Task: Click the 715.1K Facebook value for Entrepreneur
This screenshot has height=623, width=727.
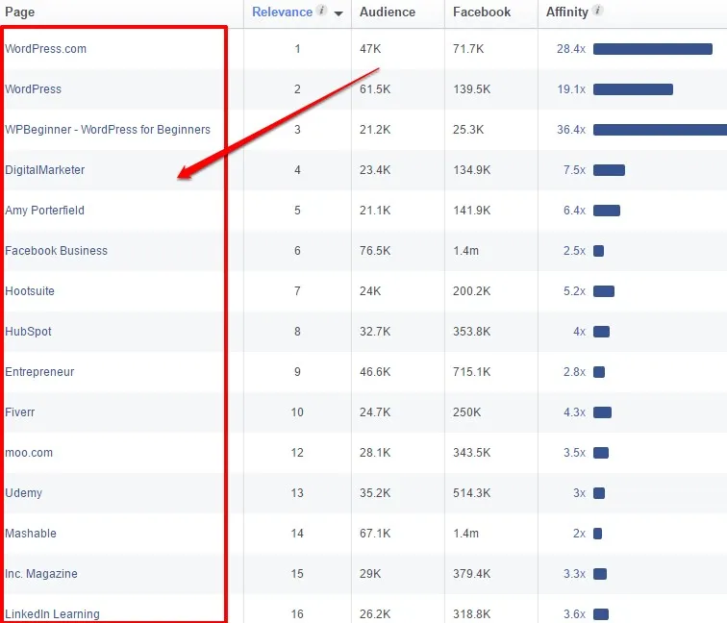Action: [x=471, y=372]
